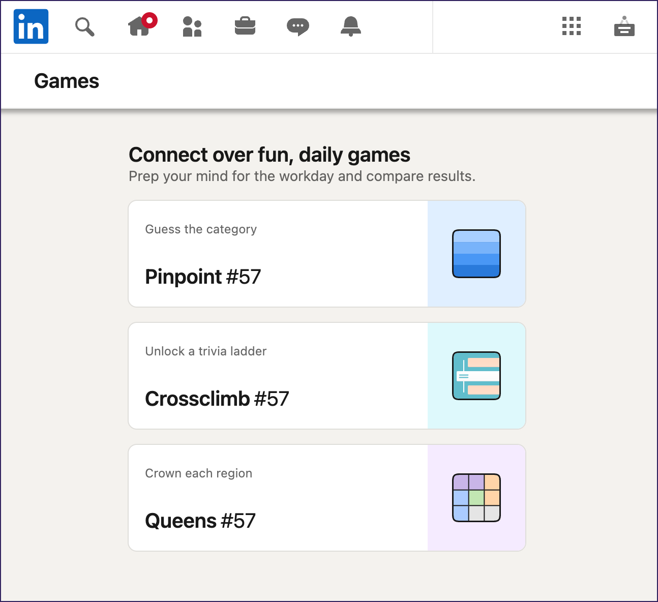Click 'Unlock a trivia ladder' text

click(206, 351)
